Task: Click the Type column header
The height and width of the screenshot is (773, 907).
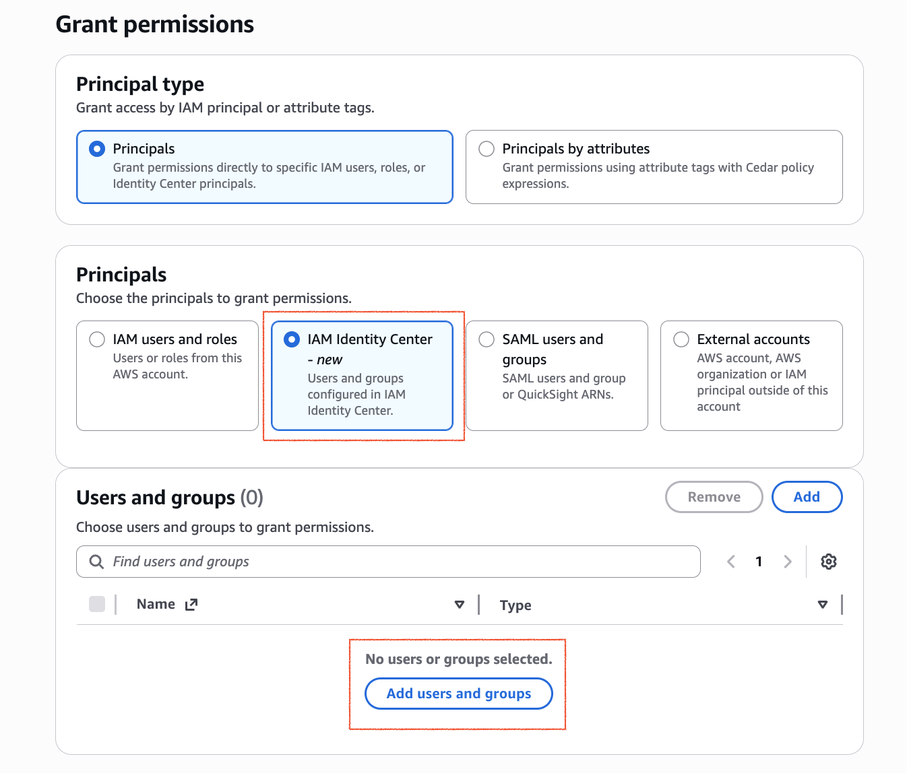Action: pos(515,605)
